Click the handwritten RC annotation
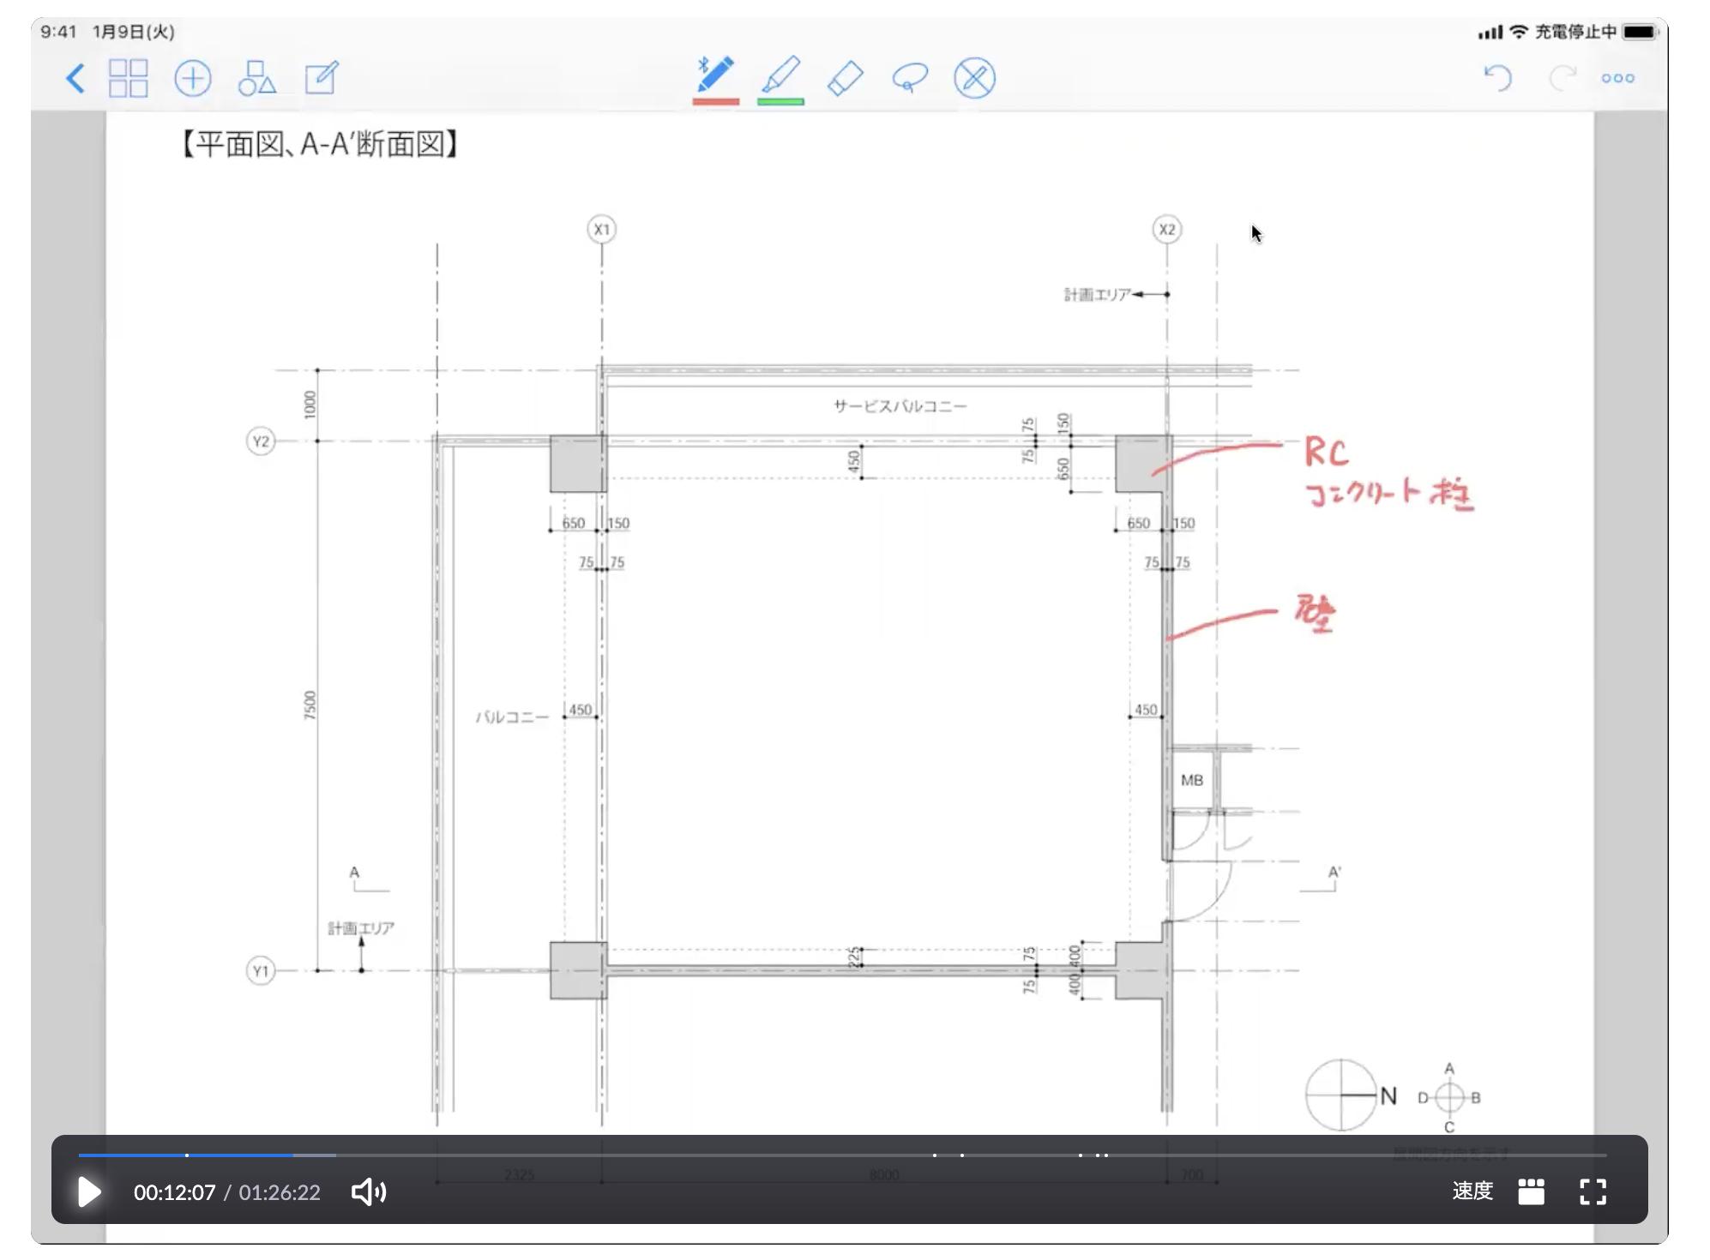Viewport: 1710px width, 1260px height. click(x=1326, y=452)
